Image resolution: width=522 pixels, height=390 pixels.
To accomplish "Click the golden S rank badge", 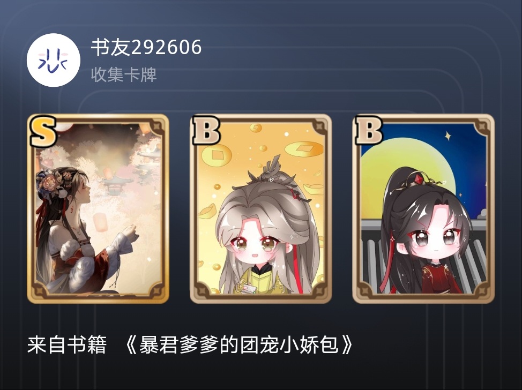I will (x=42, y=131).
